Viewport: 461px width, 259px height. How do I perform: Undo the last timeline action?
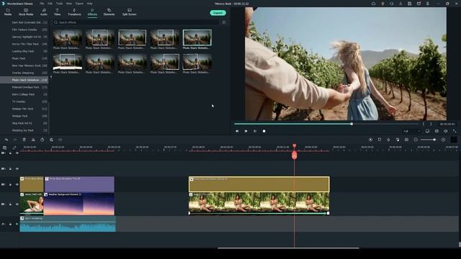click(x=6, y=140)
